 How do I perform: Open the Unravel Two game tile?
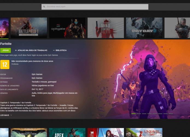point(144,133)
